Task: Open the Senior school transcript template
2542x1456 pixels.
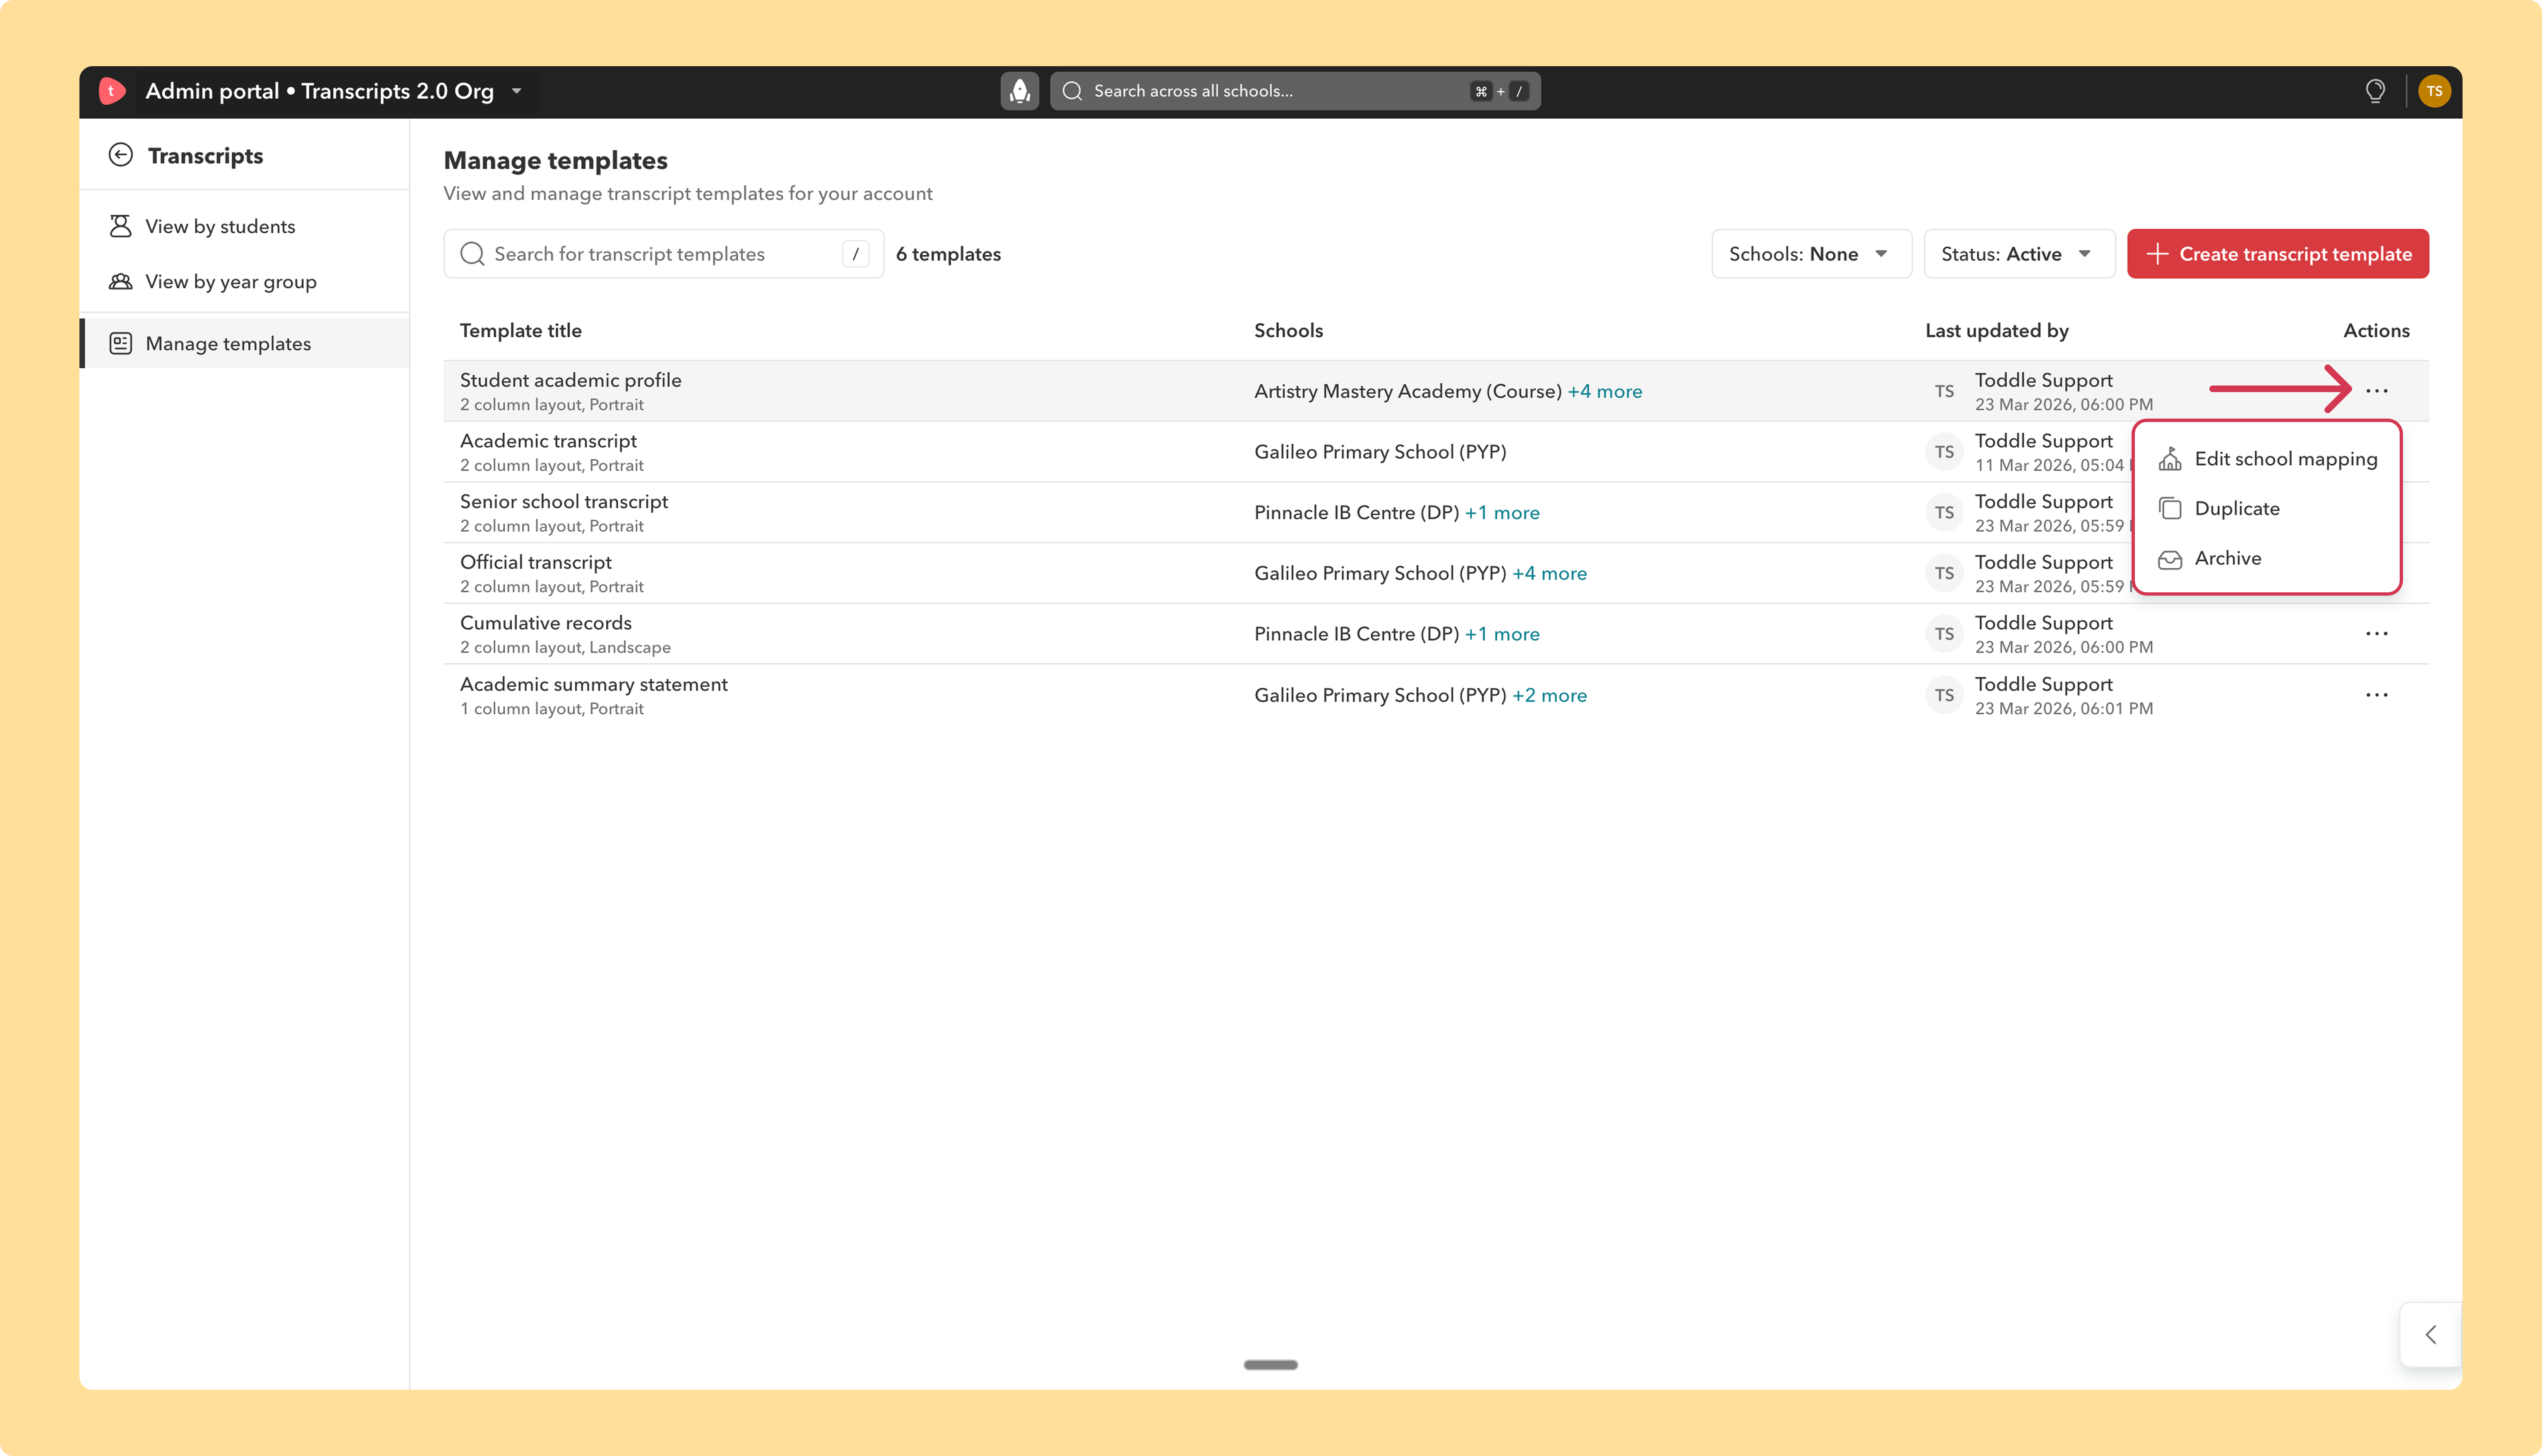Action: (564, 502)
